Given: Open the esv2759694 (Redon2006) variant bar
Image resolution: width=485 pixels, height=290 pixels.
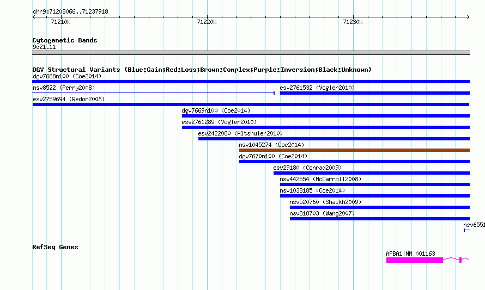Looking at the screenshot, I should [x=251, y=104].
